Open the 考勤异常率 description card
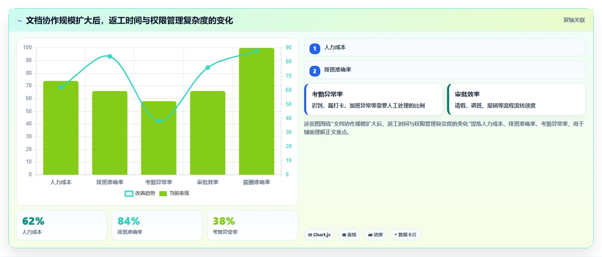This screenshot has width=602, height=257. click(x=373, y=99)
